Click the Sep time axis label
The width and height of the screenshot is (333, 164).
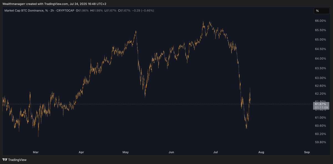pos(307,152)
